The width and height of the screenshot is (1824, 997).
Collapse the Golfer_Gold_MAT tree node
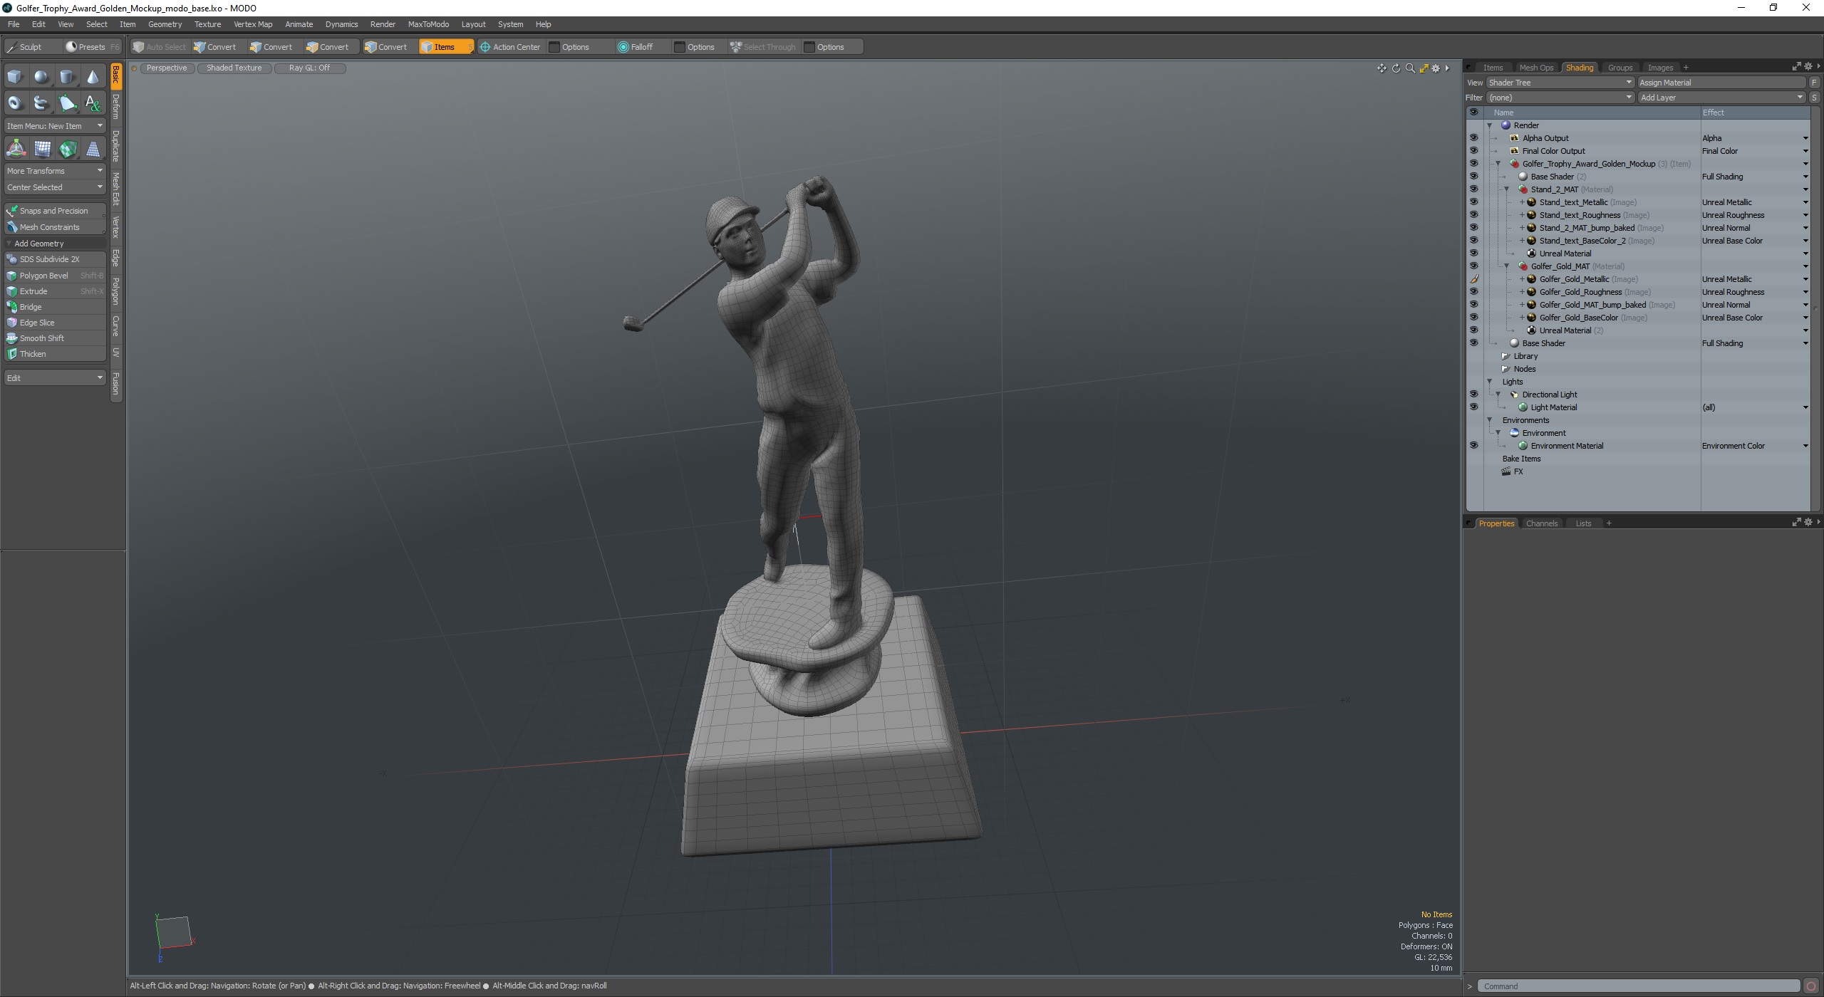pyautogui.click(x=1506, y=266)
